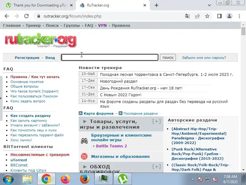The image size is (246, 185).
Task: Click the padlock site info icon
Action: point(39,16)
